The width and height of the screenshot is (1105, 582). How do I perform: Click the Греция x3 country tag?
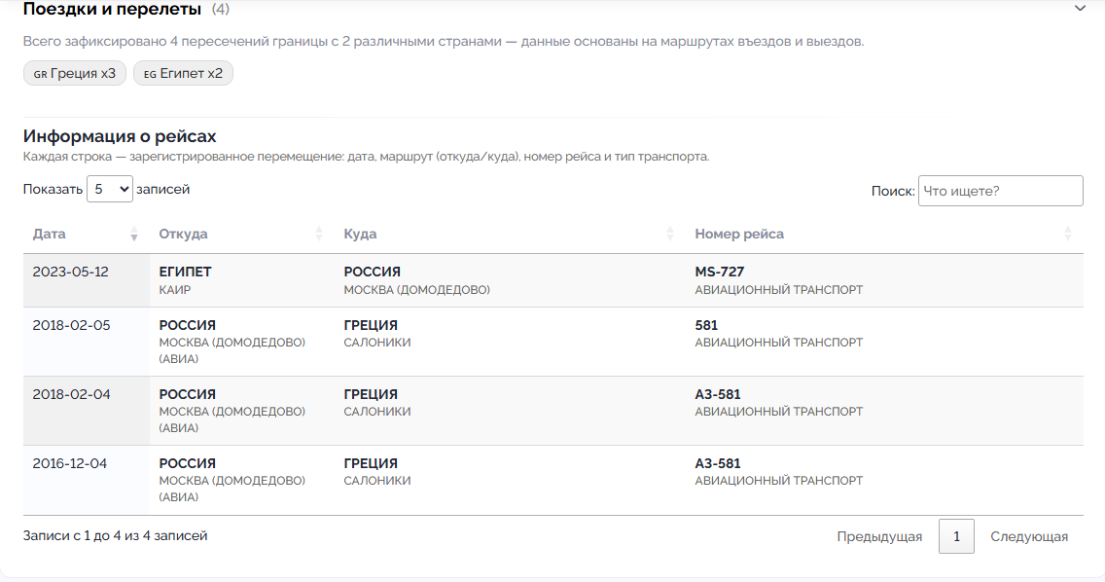coord(75,73)
